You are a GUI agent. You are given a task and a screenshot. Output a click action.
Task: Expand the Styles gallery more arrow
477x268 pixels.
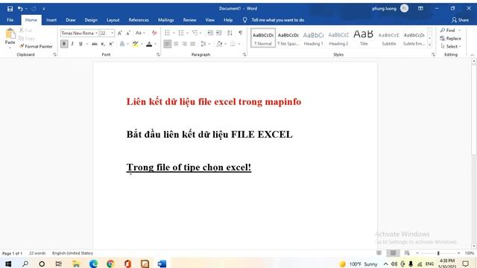click(x=429, y=45)
